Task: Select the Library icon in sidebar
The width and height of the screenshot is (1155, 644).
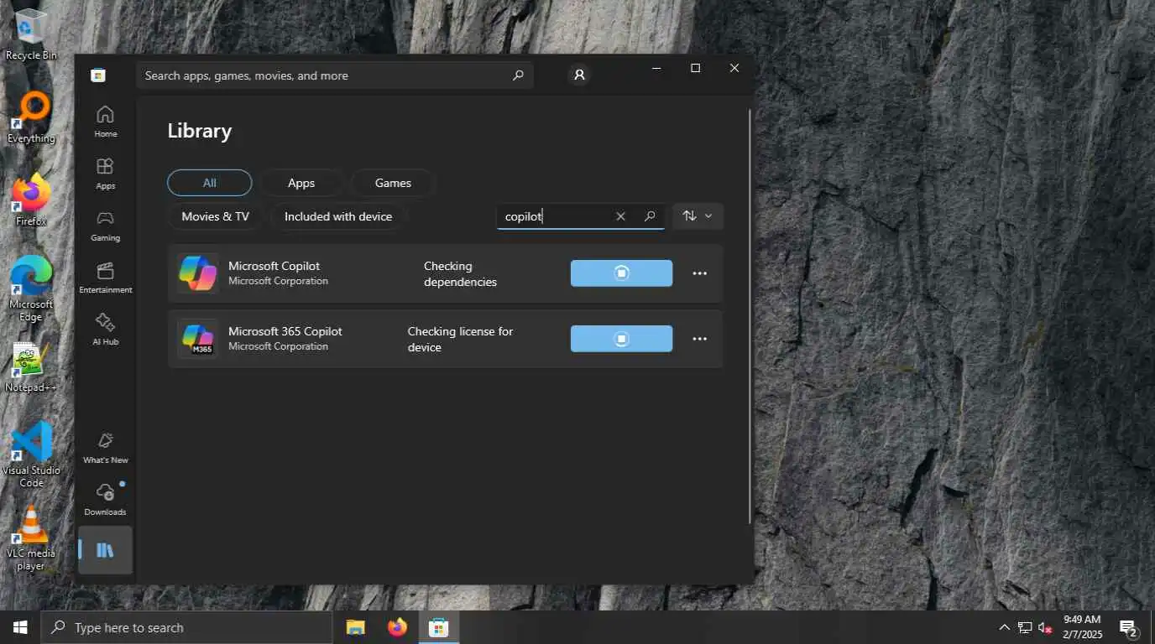Action: 105,550
